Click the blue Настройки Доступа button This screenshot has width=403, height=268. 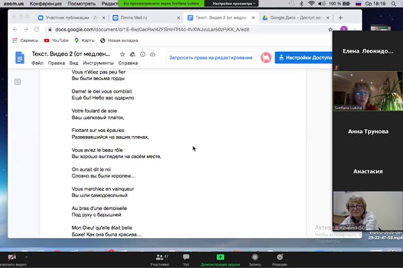pos(305,58)
